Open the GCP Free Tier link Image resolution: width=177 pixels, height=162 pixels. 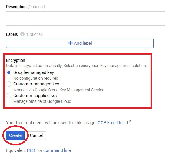pos(110,123)
